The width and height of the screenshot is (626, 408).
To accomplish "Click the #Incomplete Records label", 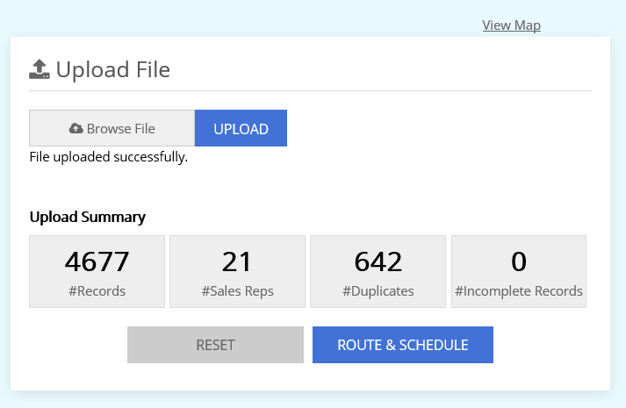I will (x=518, y=291).
